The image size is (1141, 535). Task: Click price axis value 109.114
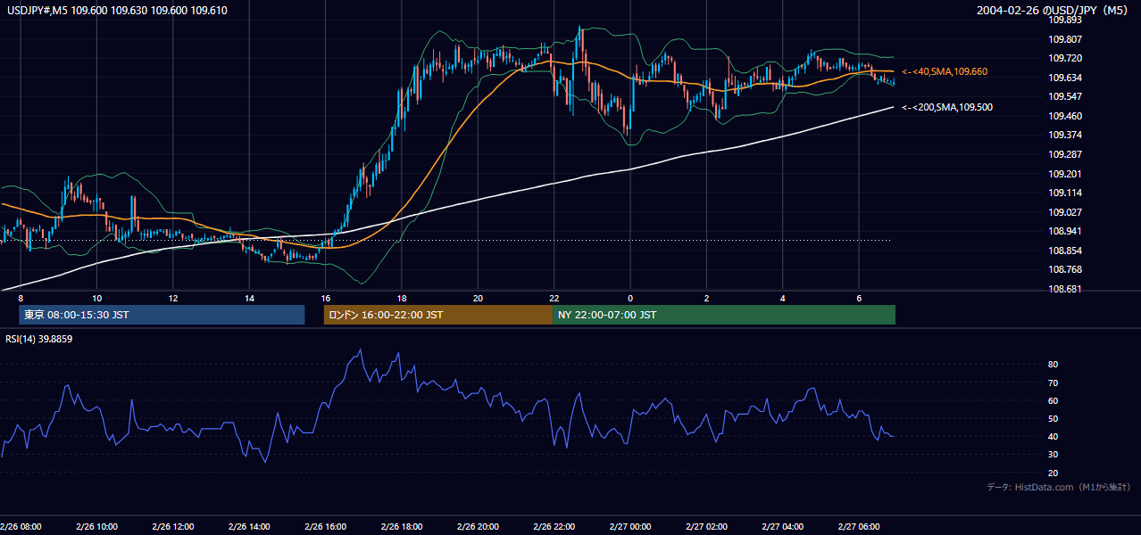click(1065, 193)
